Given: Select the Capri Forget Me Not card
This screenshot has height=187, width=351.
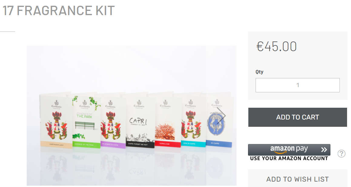Looking at the screenshot, I should 140,123.
